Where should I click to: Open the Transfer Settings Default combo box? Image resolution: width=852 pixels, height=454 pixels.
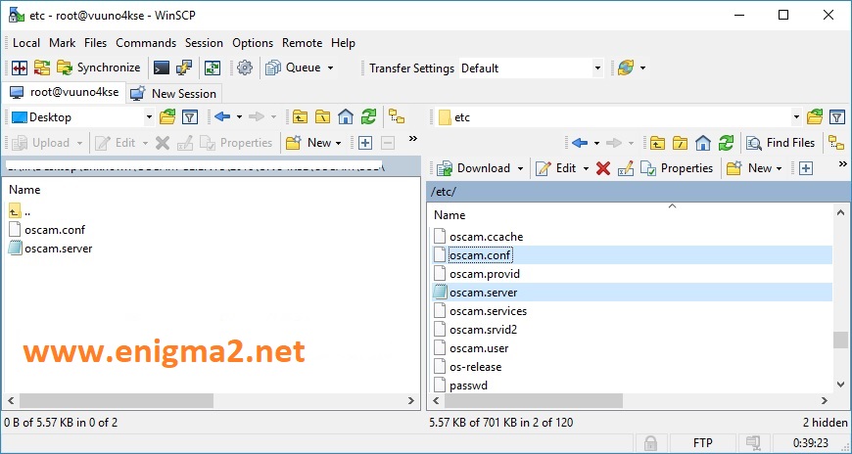click(531, 68)
